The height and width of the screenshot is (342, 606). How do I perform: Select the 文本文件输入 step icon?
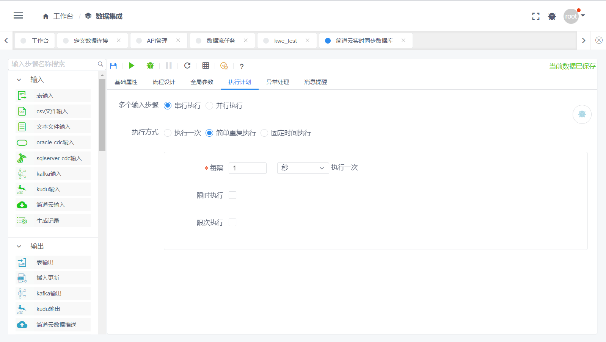[22, 127]
